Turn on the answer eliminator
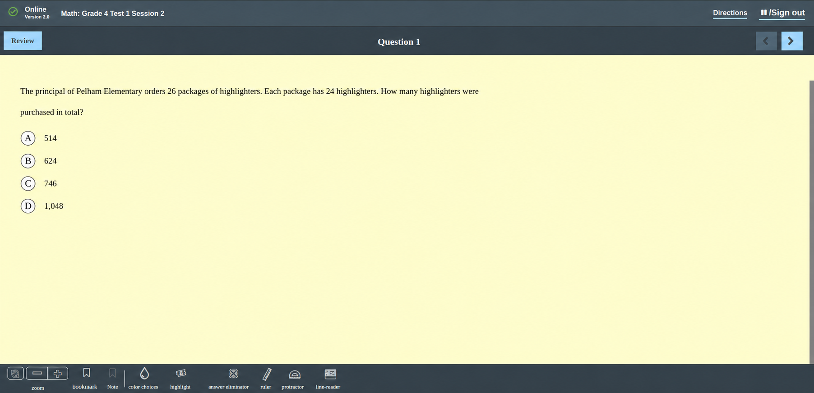Viewport: 814px width, 393px height. [229, 378]
